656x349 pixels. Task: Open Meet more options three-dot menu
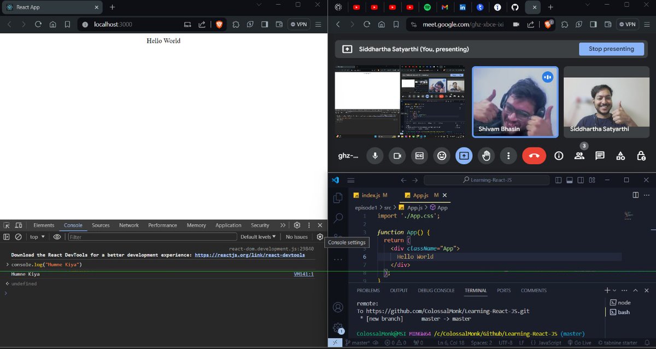[x=508, y=156]
